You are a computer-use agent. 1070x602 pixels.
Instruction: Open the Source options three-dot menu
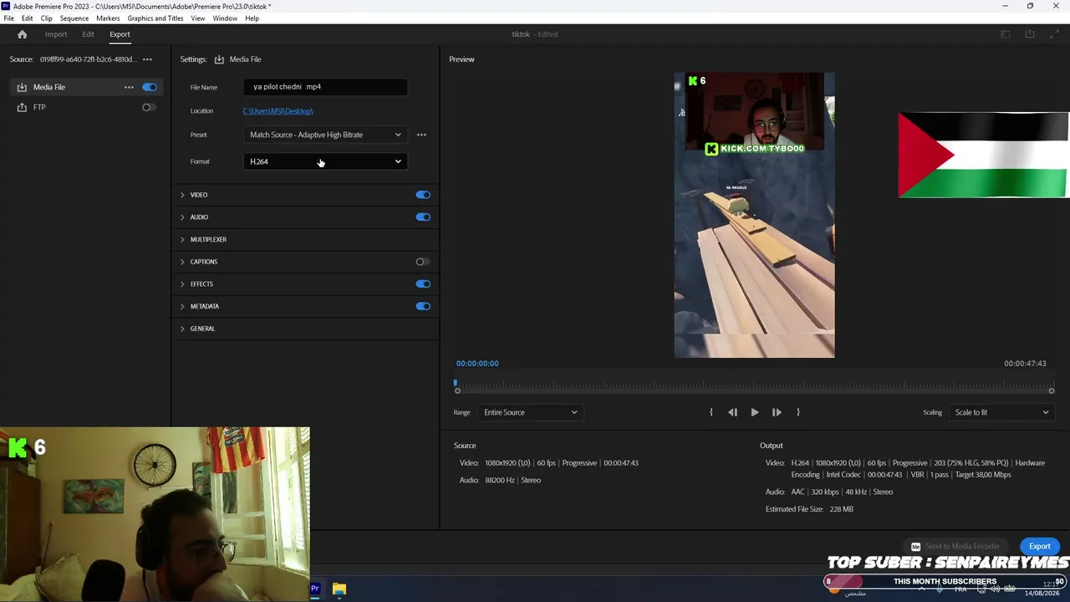[147, 59]
